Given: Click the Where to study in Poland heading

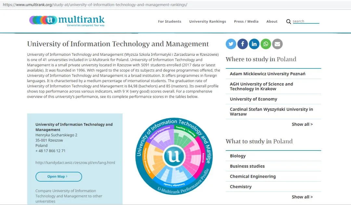Looking at the screenshot, I should tap(261, 59).
